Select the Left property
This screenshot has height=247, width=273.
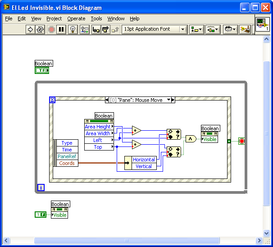tap(99, 140)
